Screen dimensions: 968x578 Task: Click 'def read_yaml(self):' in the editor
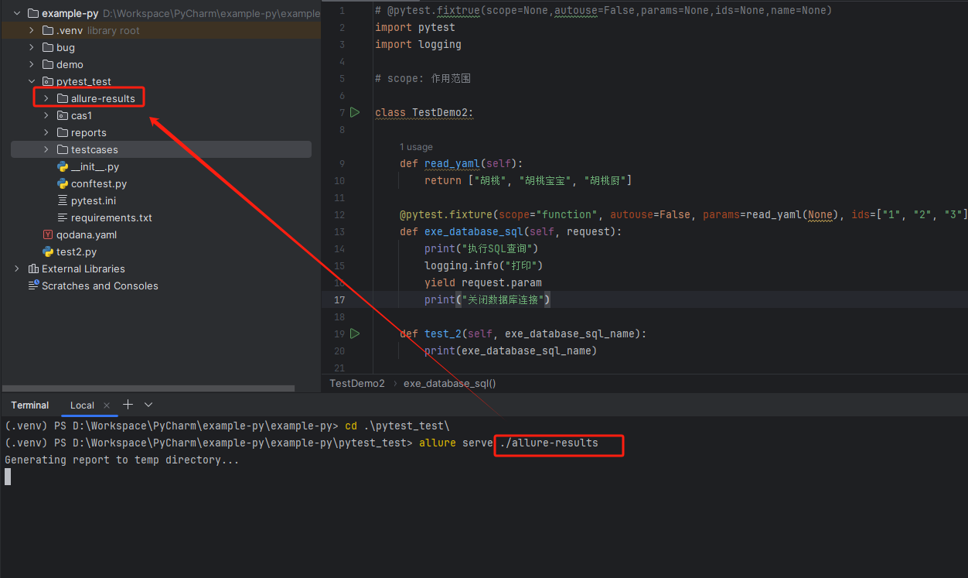462,163
